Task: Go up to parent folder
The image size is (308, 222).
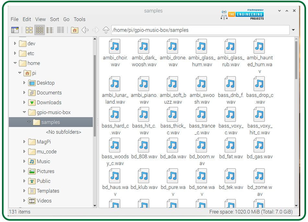Action: (106, 30)
